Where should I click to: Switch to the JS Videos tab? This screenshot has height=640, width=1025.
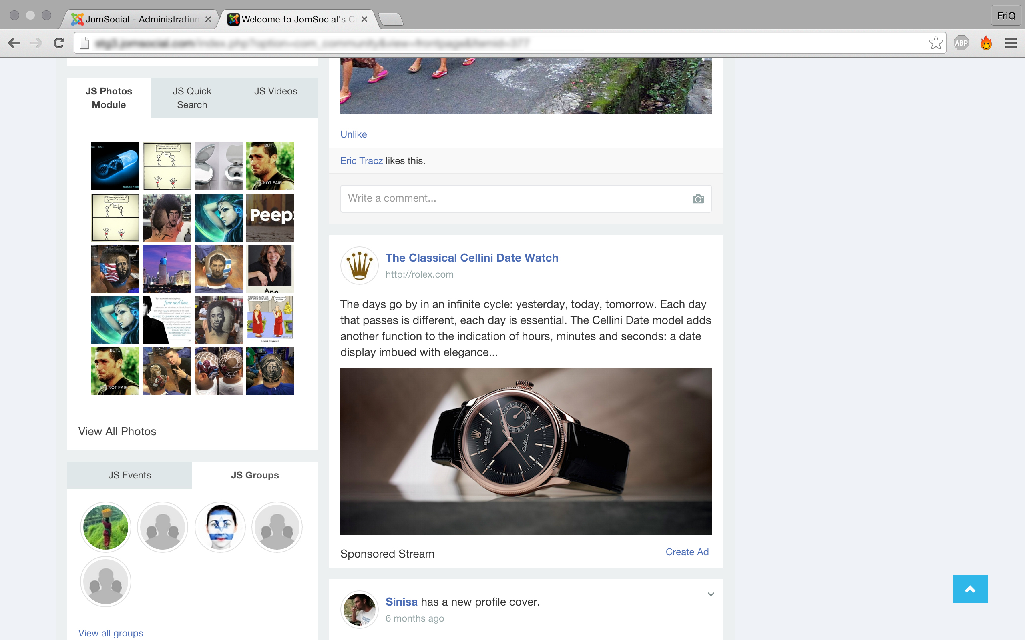276,91
